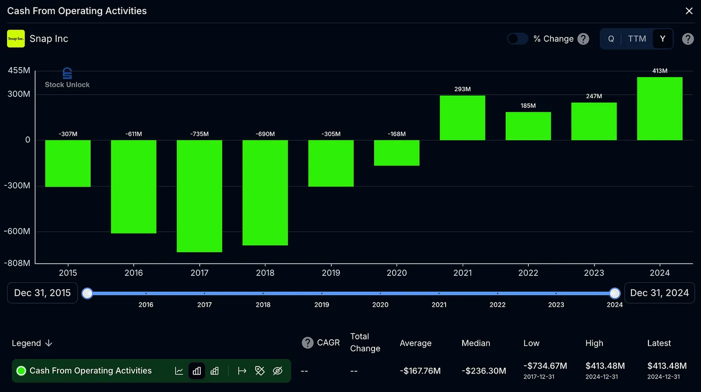The width and height of the screenshot is (701, 392).
Task: Click the Low value -$734.67M
Action: point(545,366)
